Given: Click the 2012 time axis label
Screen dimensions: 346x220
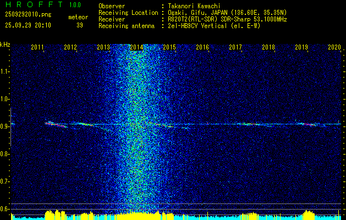Looking at the screenshot, I should click(x=70, y=47).
